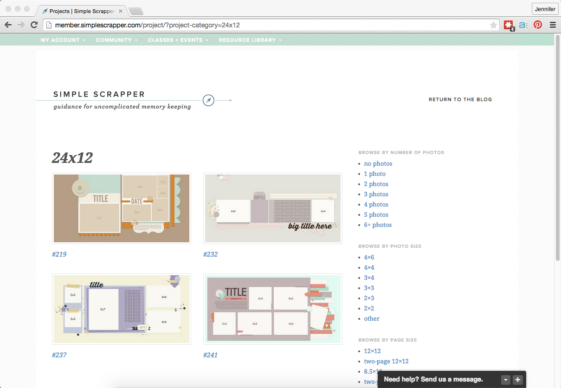Filter by 4×6 photo size
561x388 pixels.
pos(369,258)
